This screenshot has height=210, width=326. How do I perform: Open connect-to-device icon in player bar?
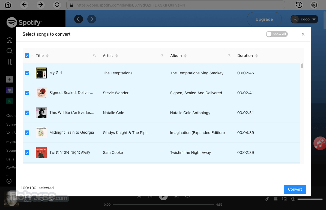284,199
